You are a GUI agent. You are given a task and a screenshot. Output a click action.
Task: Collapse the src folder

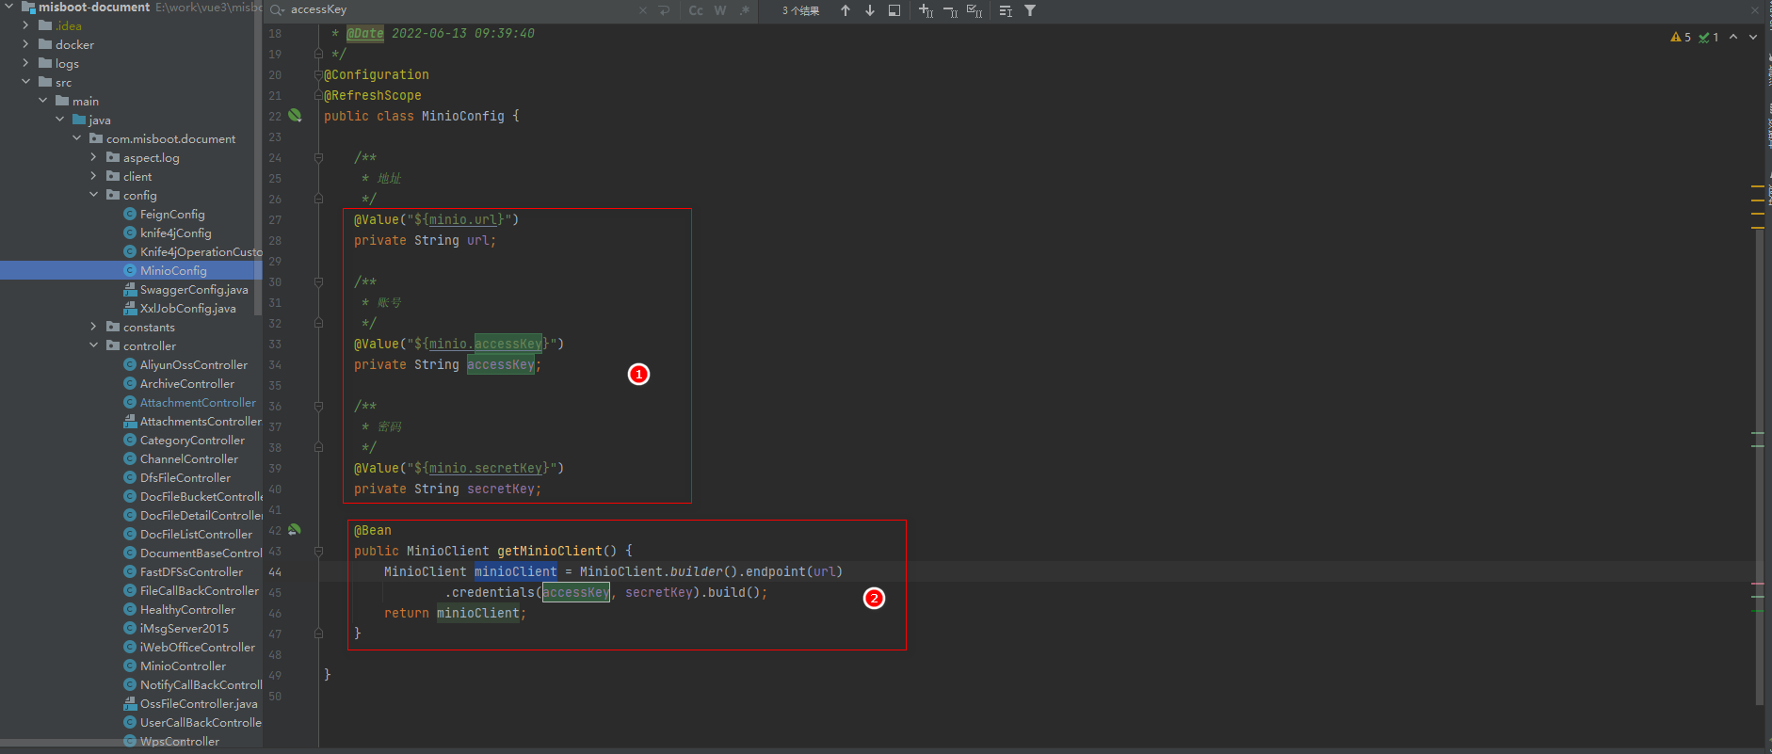coord(25,82)
